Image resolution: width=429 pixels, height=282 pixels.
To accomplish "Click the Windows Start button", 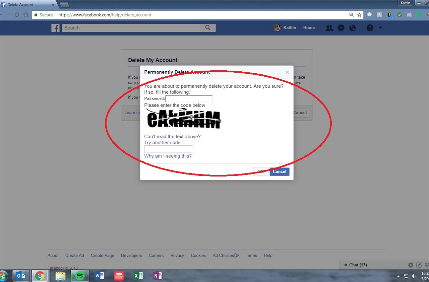I will click(3, 276).
